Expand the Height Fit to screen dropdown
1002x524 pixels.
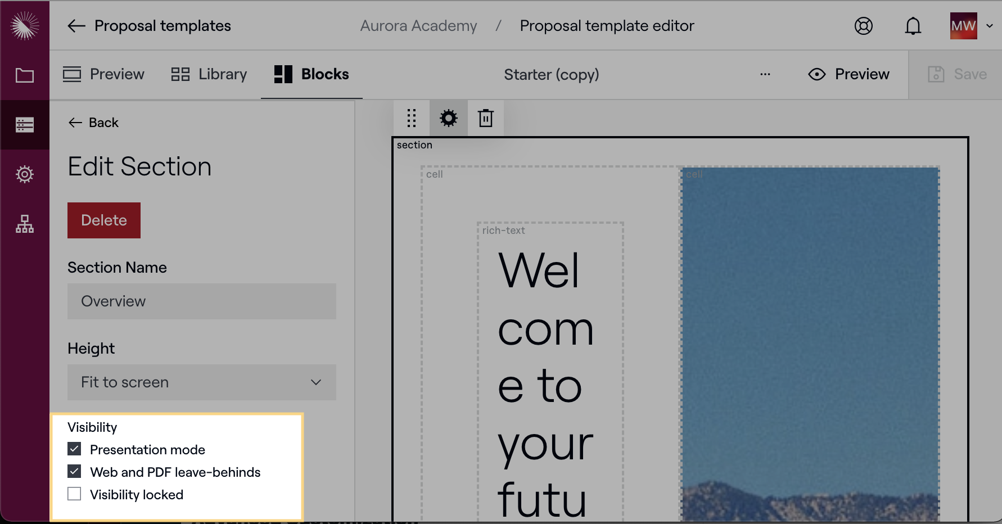201,382
